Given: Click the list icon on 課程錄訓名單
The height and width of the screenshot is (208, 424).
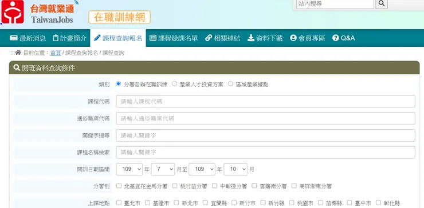Looking at the screenshot, I should point(153,38).
